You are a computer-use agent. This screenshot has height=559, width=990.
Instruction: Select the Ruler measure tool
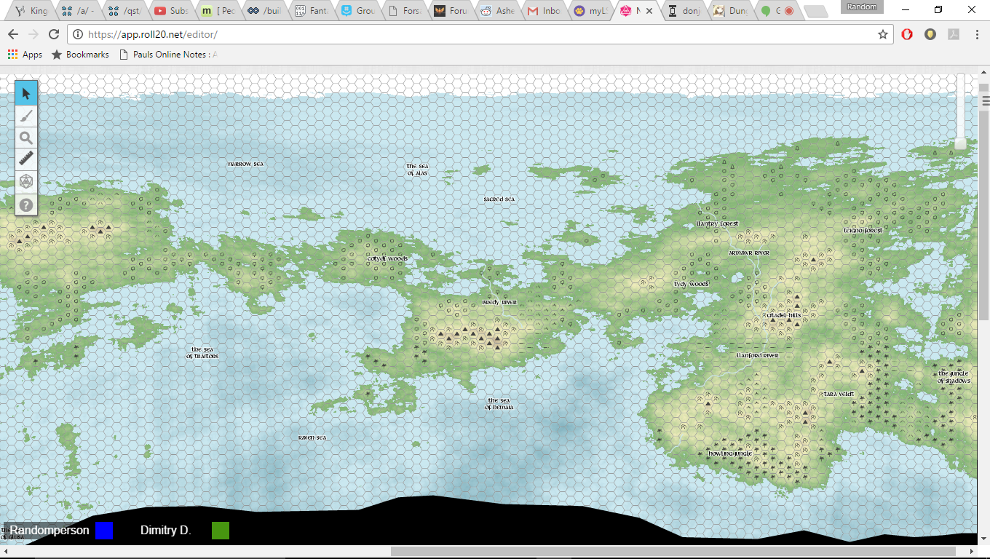tap(26, 159)
